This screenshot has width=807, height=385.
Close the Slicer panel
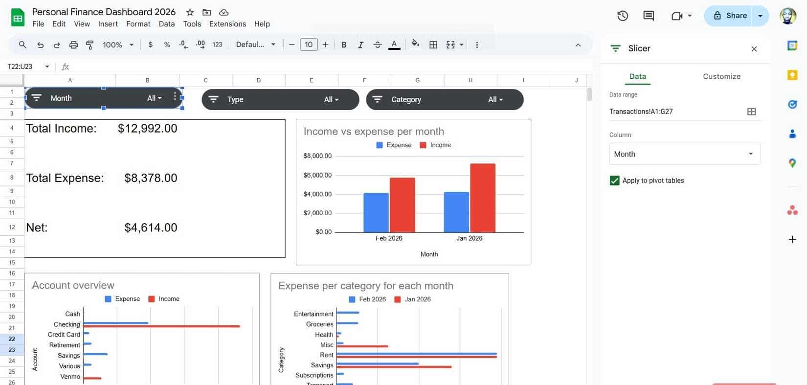pyautogui.click(x=754, y=49)
